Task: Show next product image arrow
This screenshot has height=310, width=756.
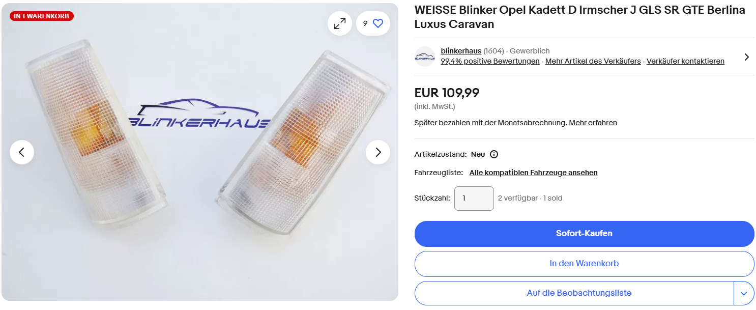Action: click(378, 152)
